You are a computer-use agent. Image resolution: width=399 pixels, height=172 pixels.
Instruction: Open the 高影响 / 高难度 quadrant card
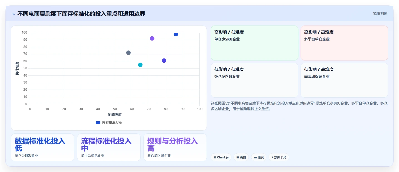[344, 43]
